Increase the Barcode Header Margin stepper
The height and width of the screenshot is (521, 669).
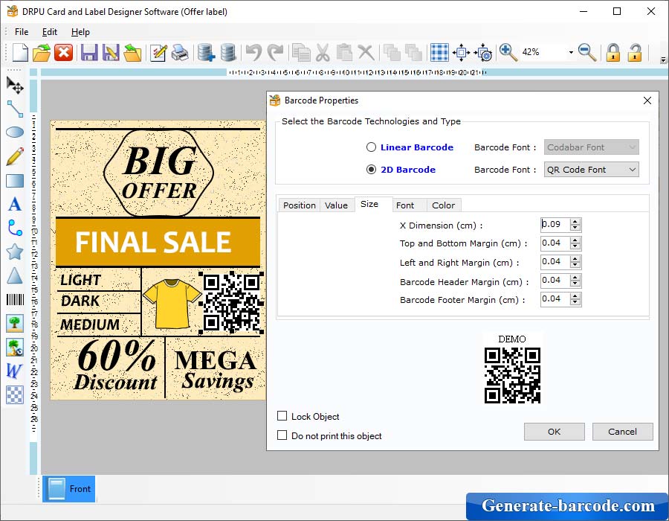[575, 277]
